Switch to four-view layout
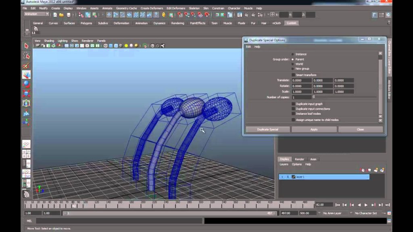This screenshot has width=413, height=232. point(26,154)
